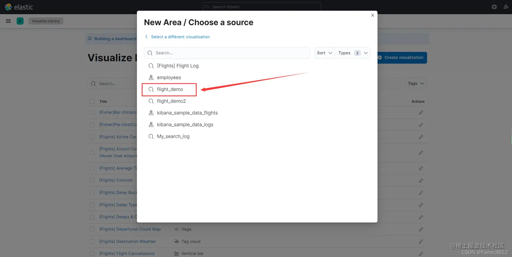Click index icon beside kibana_sample_data_flights

[151, 113]
